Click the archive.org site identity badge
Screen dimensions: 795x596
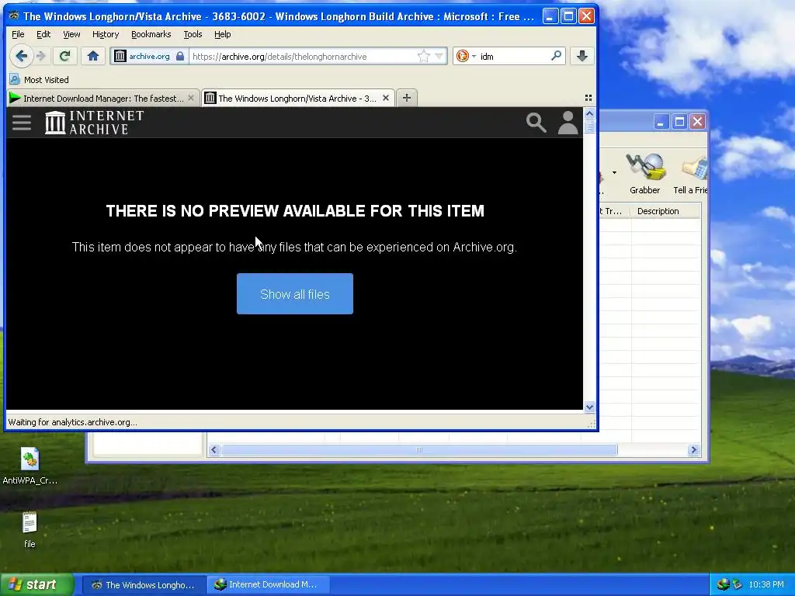pyautogui.click(x=149, y=56)
